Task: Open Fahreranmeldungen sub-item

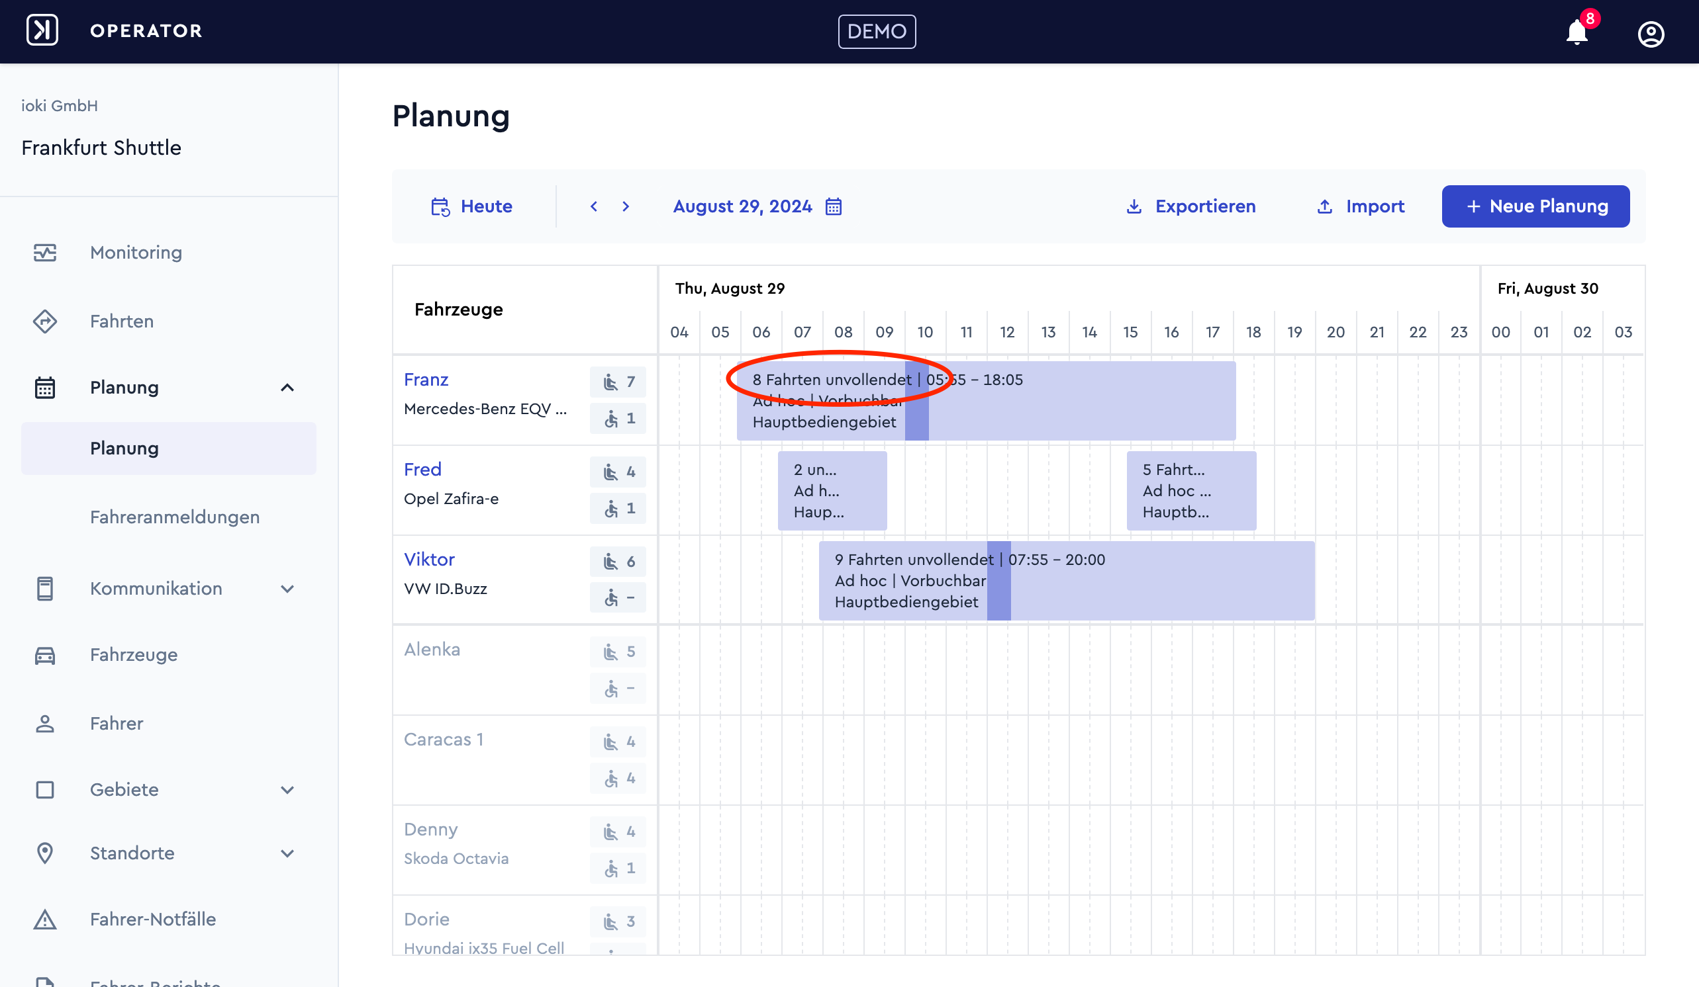Action: pos(175,517)
